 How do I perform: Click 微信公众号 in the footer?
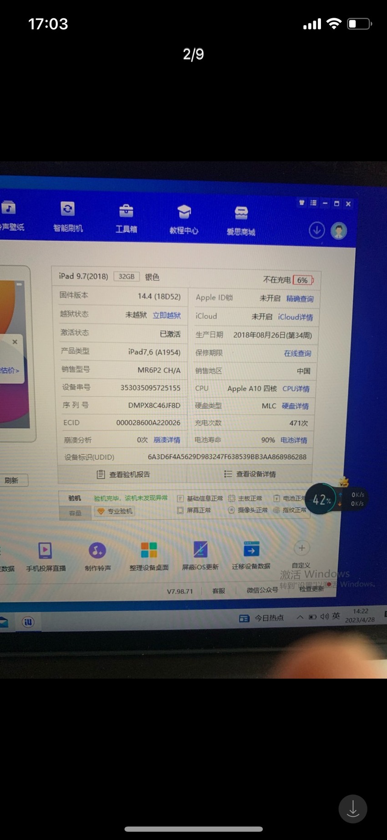point(262,590)
